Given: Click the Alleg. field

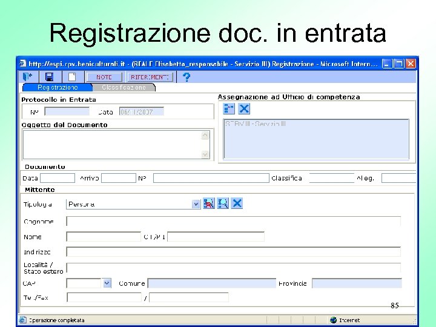Looking at the screenshot, I should pos(398,178).
